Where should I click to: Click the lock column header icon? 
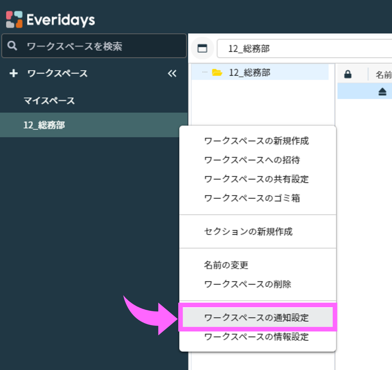(x=348, y=75)
